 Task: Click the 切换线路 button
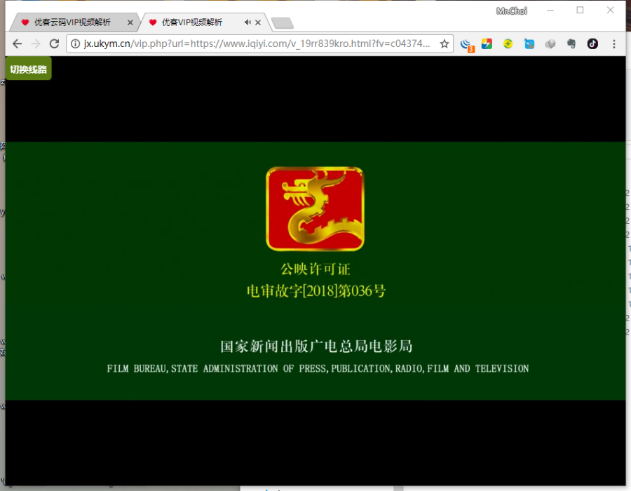tap(28, 69)
